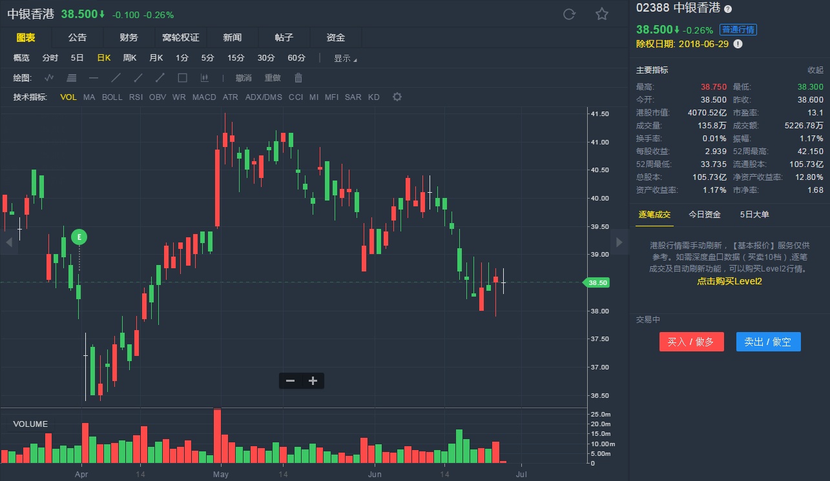Switch to the 财务 tab

tap(129, 38)
